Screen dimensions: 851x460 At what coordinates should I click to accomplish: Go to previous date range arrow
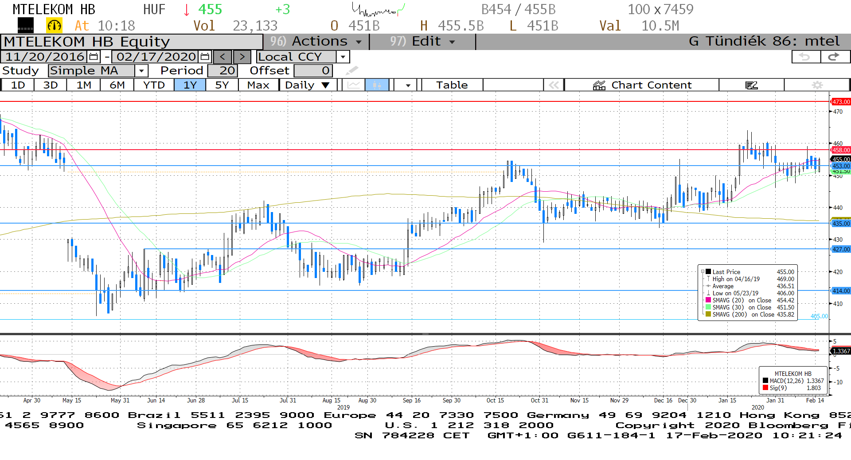click(x=223, y=57)
